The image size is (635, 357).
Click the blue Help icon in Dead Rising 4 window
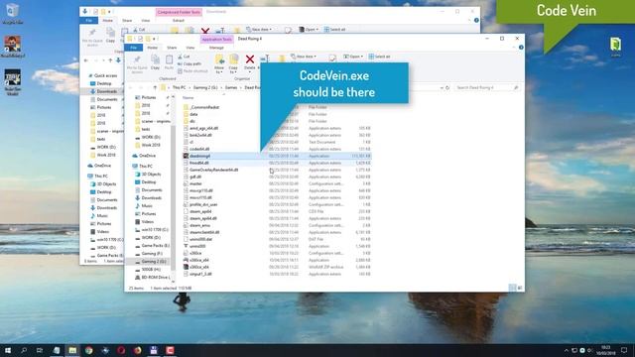tap(521, 48)
